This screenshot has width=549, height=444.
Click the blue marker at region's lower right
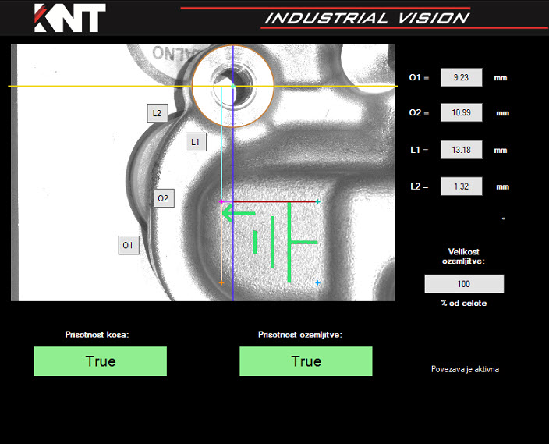318,282
